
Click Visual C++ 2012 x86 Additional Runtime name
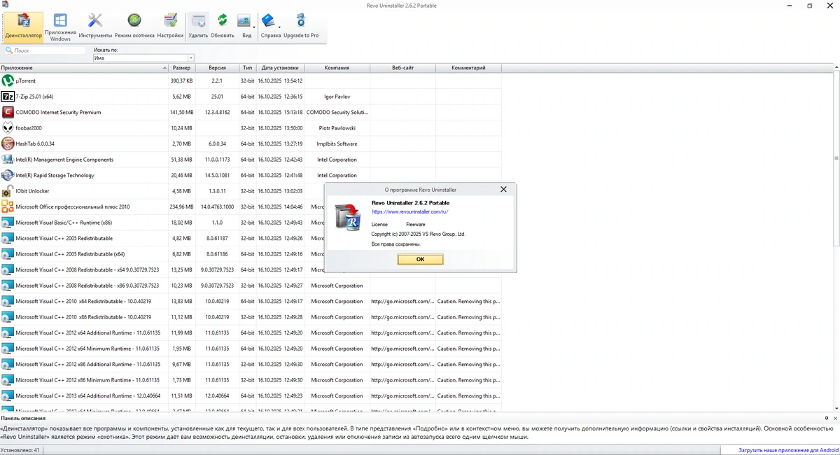click(88, 364)
